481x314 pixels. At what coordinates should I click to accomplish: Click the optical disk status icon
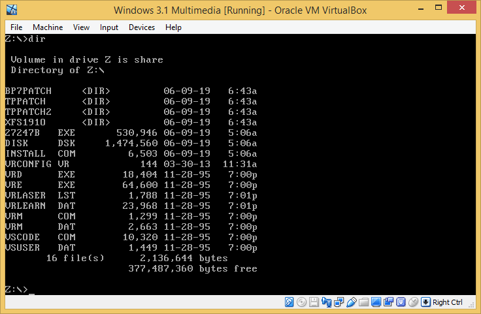[x=301, y=302]
